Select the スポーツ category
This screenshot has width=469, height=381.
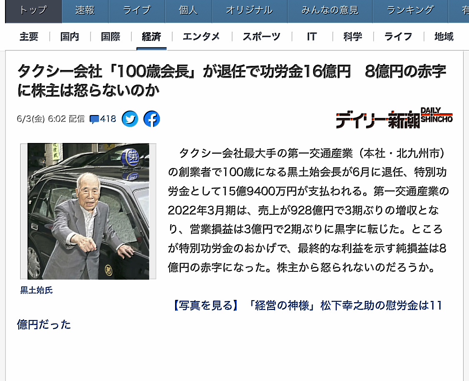pos(262,37)
